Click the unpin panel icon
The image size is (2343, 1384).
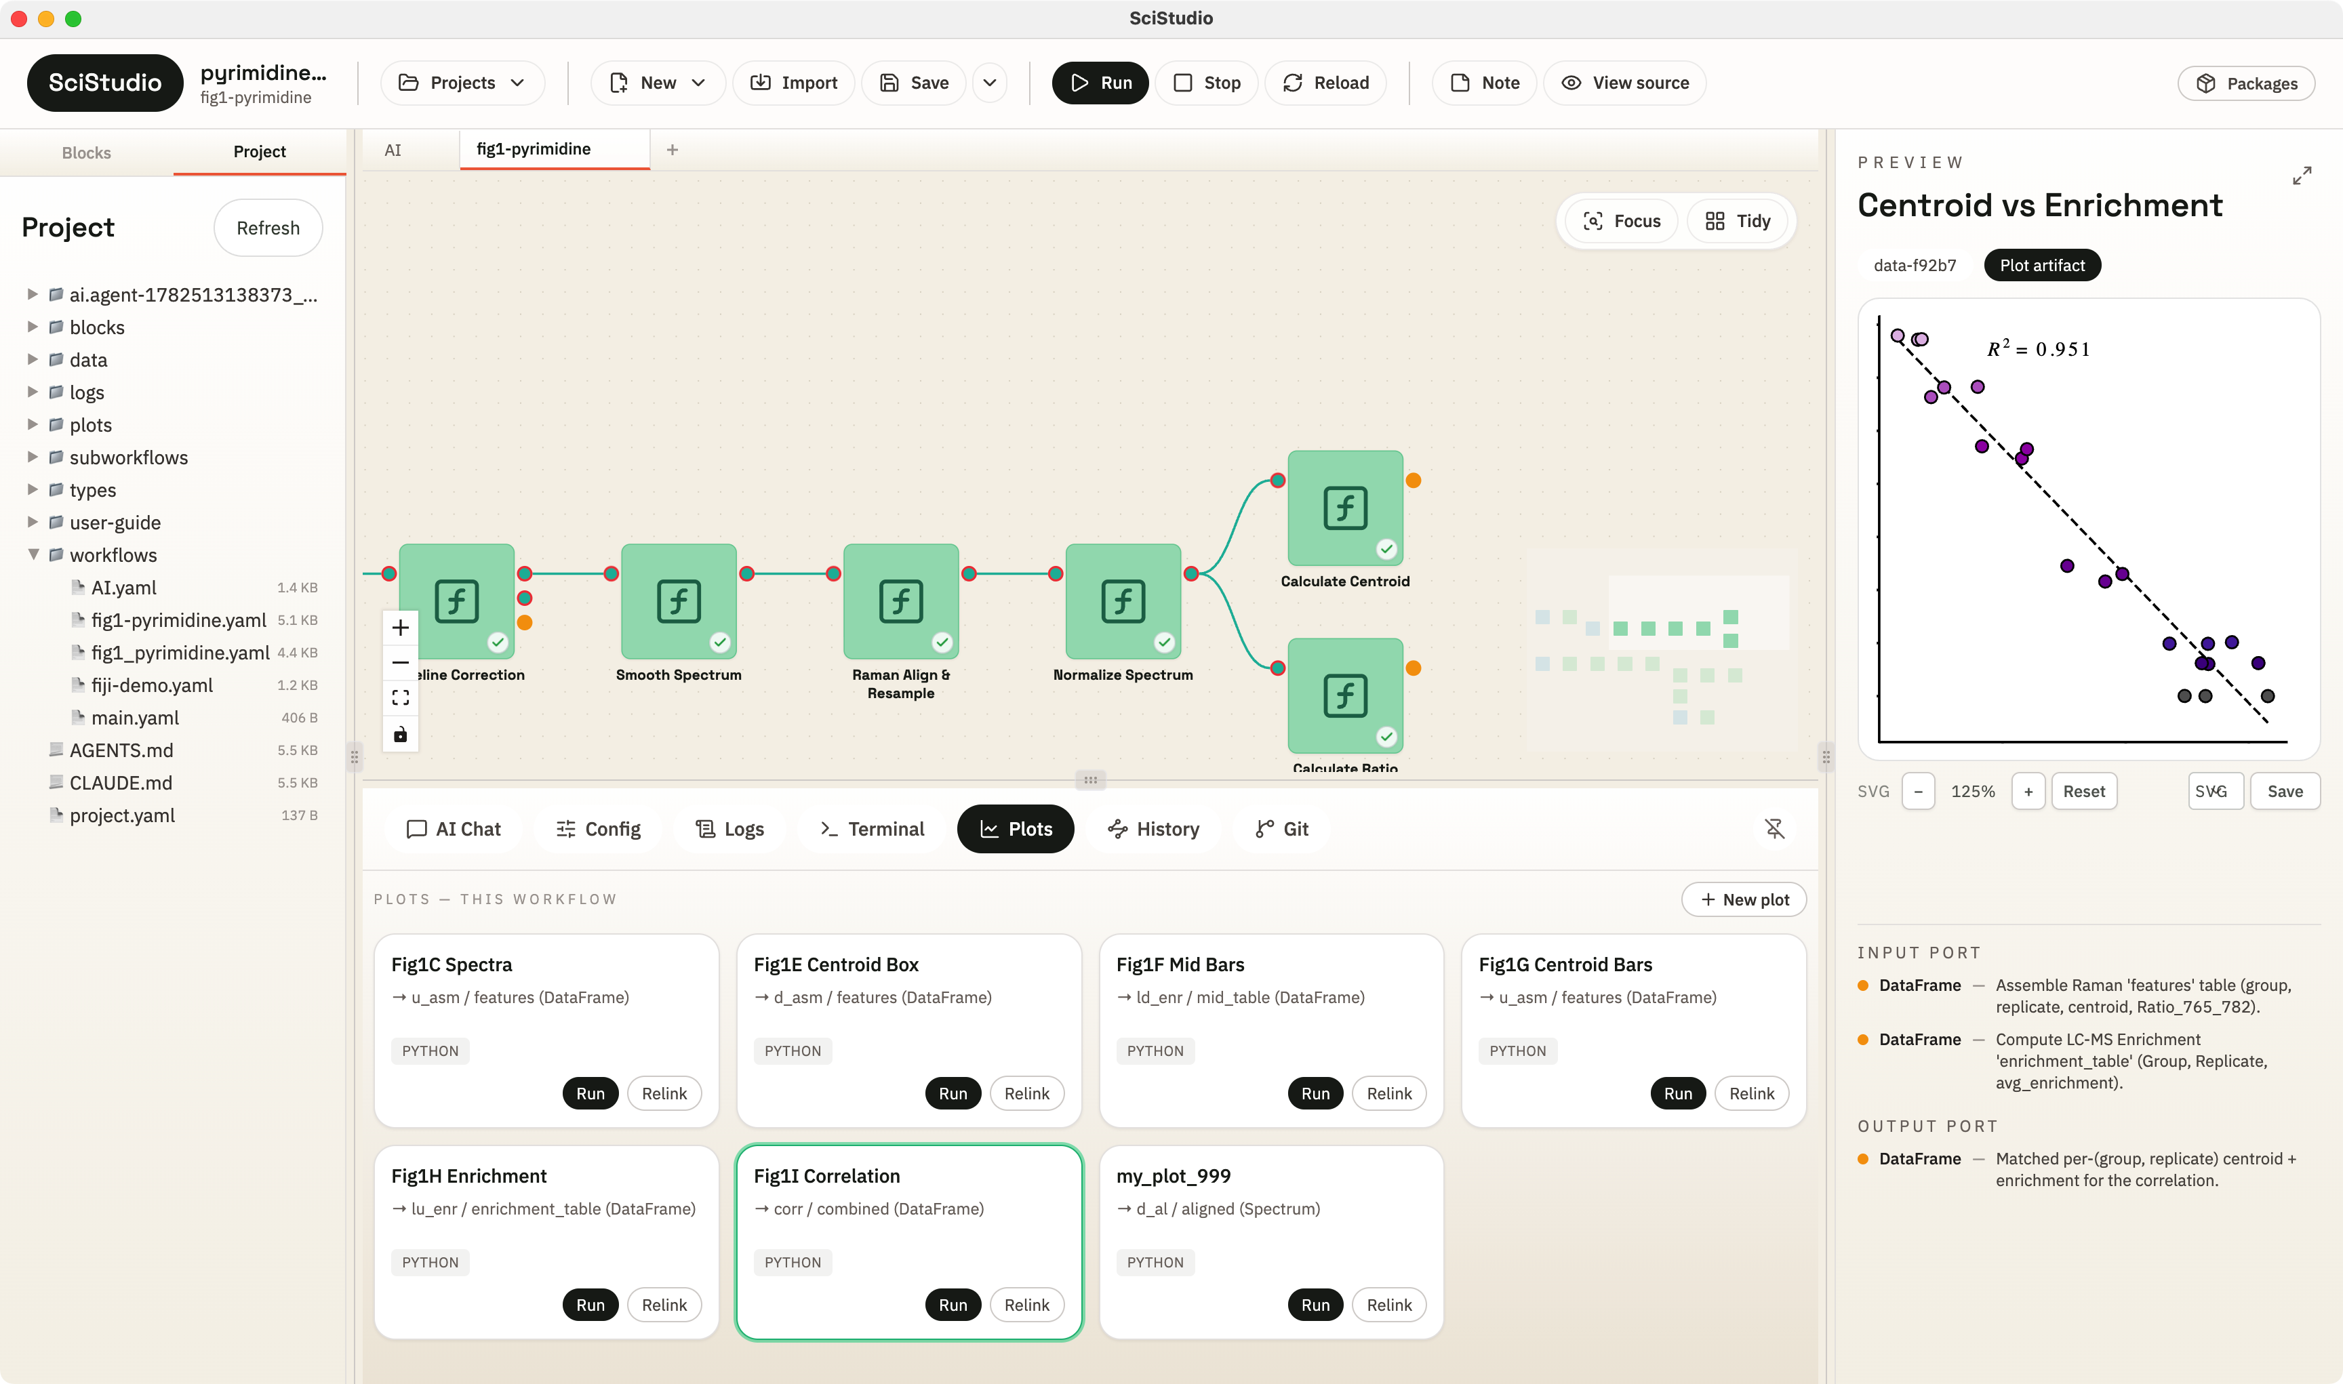(1774, 828)
